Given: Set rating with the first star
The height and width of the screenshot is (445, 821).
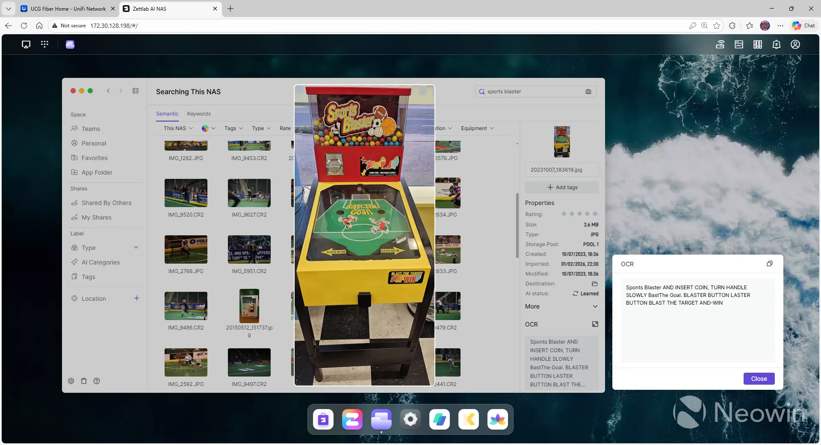Looking at the screenshot, I should click(564, 214).
